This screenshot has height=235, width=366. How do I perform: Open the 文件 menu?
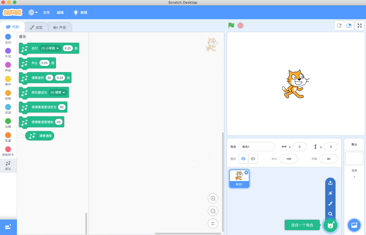tap(46, 13)
